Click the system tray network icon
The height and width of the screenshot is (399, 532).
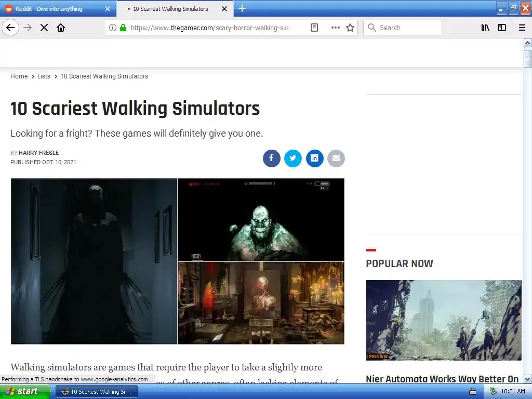(x=493, y=392)
